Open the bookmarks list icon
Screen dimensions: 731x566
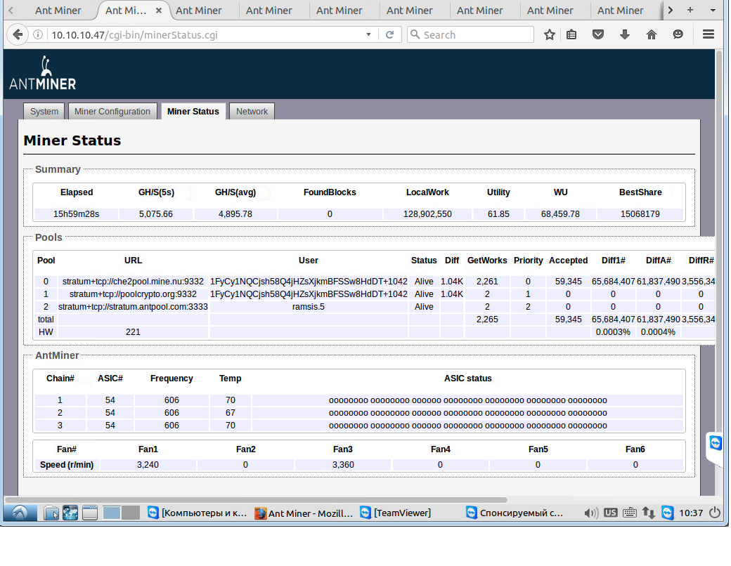coord(571,34)
